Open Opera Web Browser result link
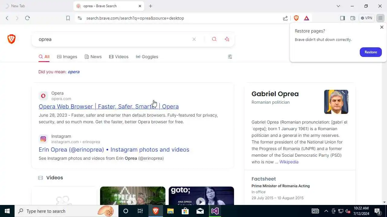 pos(109,106)
